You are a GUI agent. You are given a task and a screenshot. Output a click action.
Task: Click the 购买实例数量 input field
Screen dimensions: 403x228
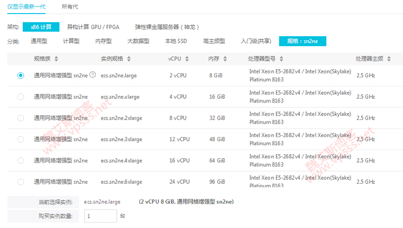coord(101,216)
